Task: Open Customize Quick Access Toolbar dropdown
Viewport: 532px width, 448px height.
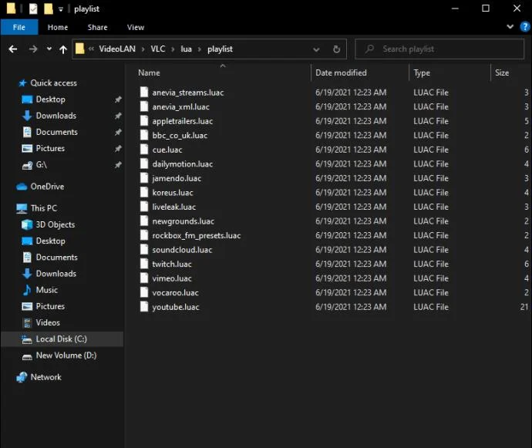Action: point(61,9)
